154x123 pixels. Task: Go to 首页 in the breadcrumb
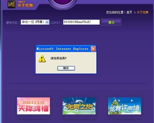[129, 12]
